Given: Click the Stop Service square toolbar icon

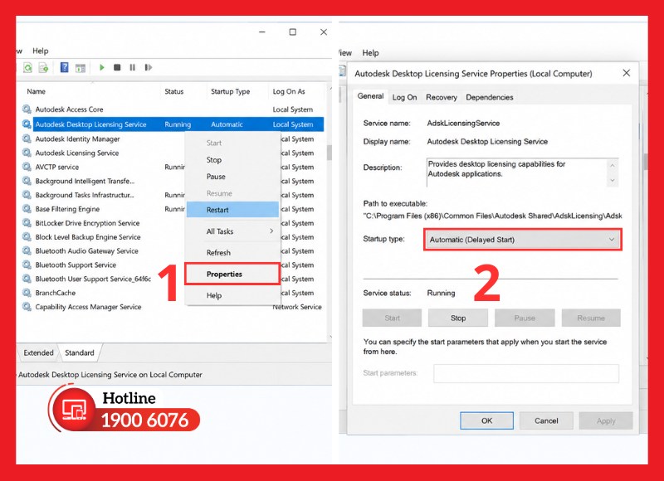Looking at the screenshot, I should tap(117, 67).
